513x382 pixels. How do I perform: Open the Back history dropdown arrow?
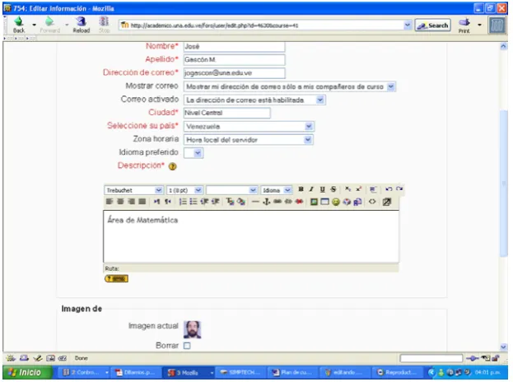click(x=34, y=25)
